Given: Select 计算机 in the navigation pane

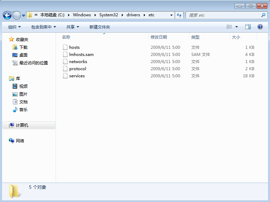Looking at the screenshot, I should point(22,125).
